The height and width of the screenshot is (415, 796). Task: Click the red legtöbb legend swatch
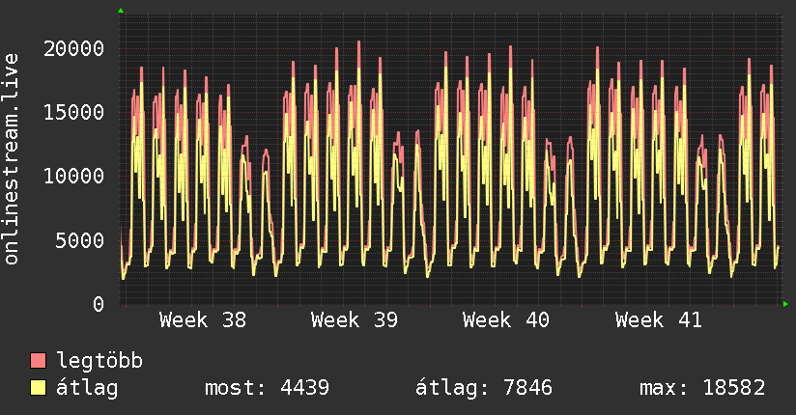coord(38,360)
